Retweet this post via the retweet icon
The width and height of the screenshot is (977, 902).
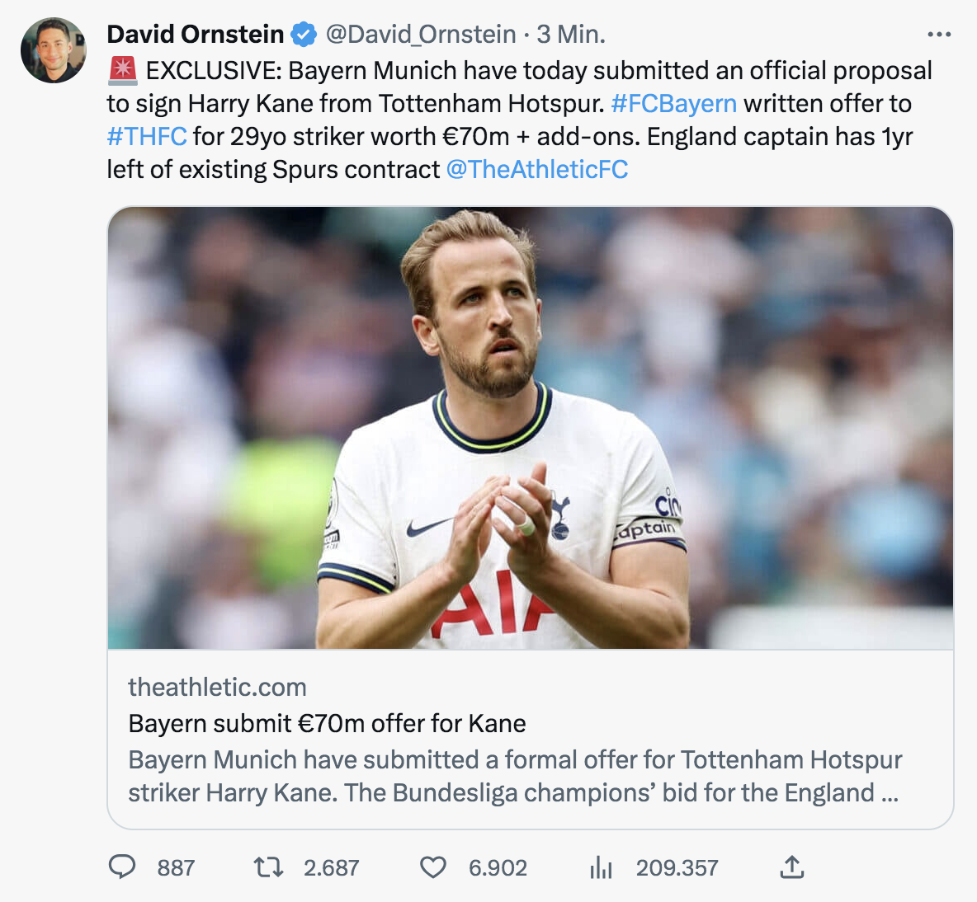(x=268, y=867)
